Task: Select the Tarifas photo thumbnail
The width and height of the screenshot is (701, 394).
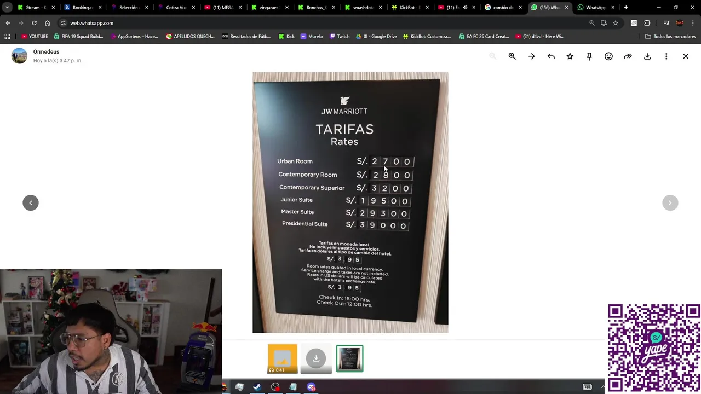Action: (x=349, y=359)
